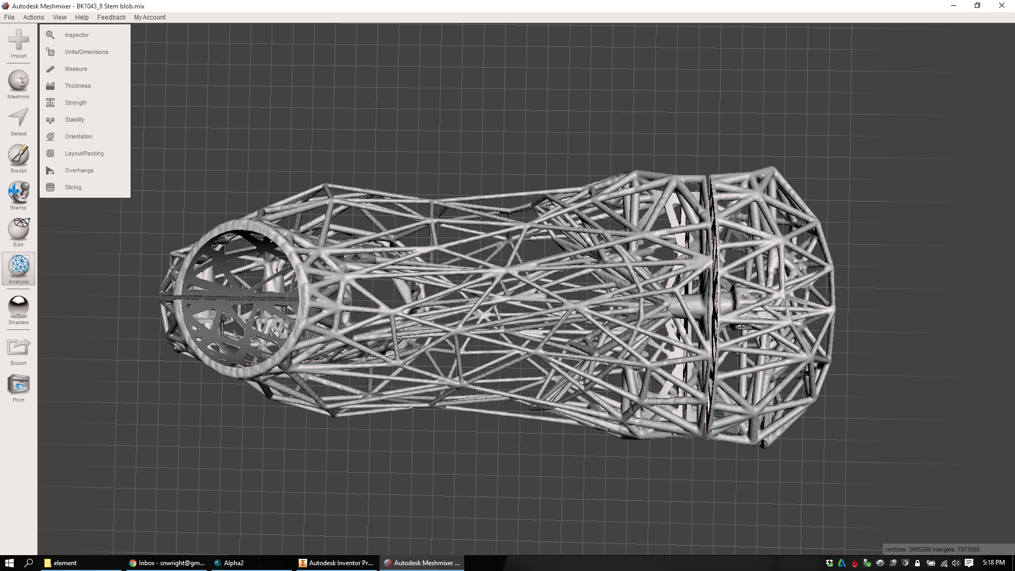Open the Actions menu

coord(33,17)
